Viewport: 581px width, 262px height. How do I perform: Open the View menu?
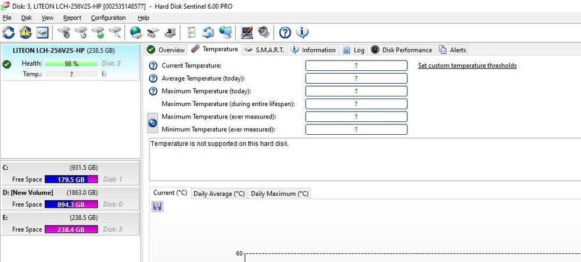point(48,18)
